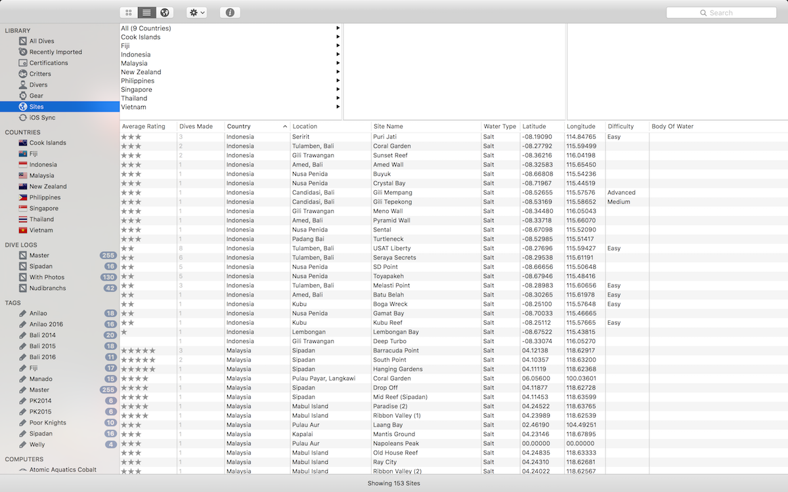Sort by Difficulty column header

point(627,126)
